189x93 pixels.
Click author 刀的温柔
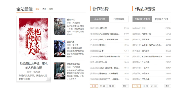(x=76, y=67)
